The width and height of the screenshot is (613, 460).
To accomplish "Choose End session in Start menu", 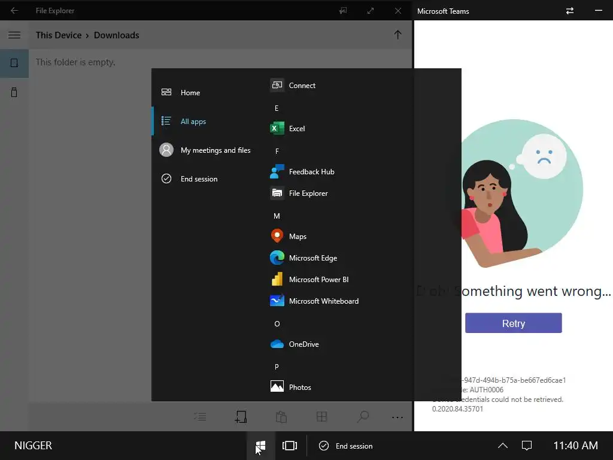I will [204, 178].
